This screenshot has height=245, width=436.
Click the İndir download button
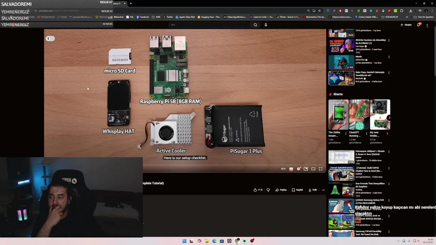click(313, 190)
